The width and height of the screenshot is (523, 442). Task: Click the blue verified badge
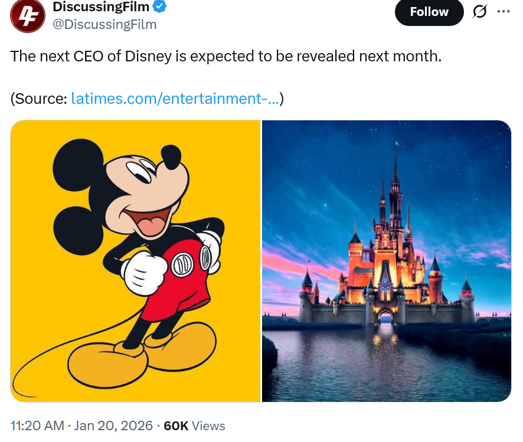[x=160, y=8]
